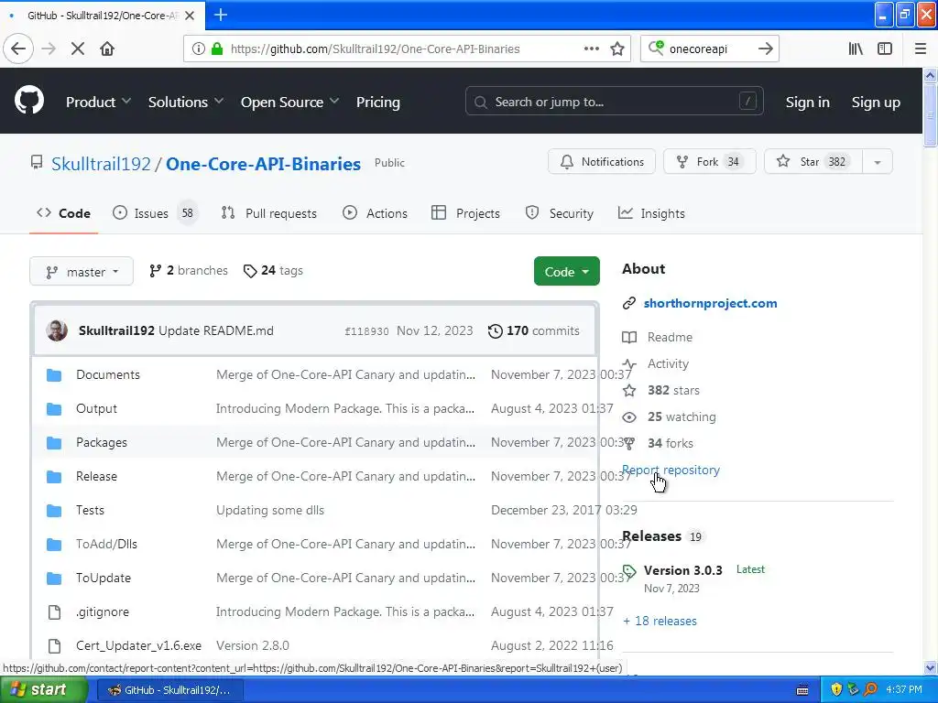Click the Tests folder icon
Viewport: 938px width, 703px height.
(x=54, y=511)
